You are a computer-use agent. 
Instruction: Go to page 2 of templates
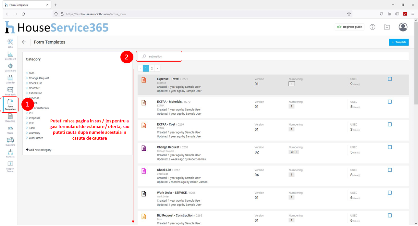[152, 69]
